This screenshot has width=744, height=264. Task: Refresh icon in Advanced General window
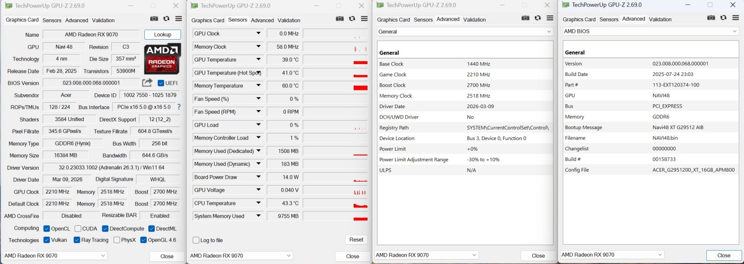coord(538,18)
